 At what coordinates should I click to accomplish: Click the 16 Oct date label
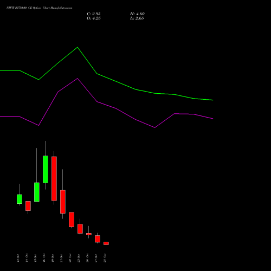coord(44,258)
